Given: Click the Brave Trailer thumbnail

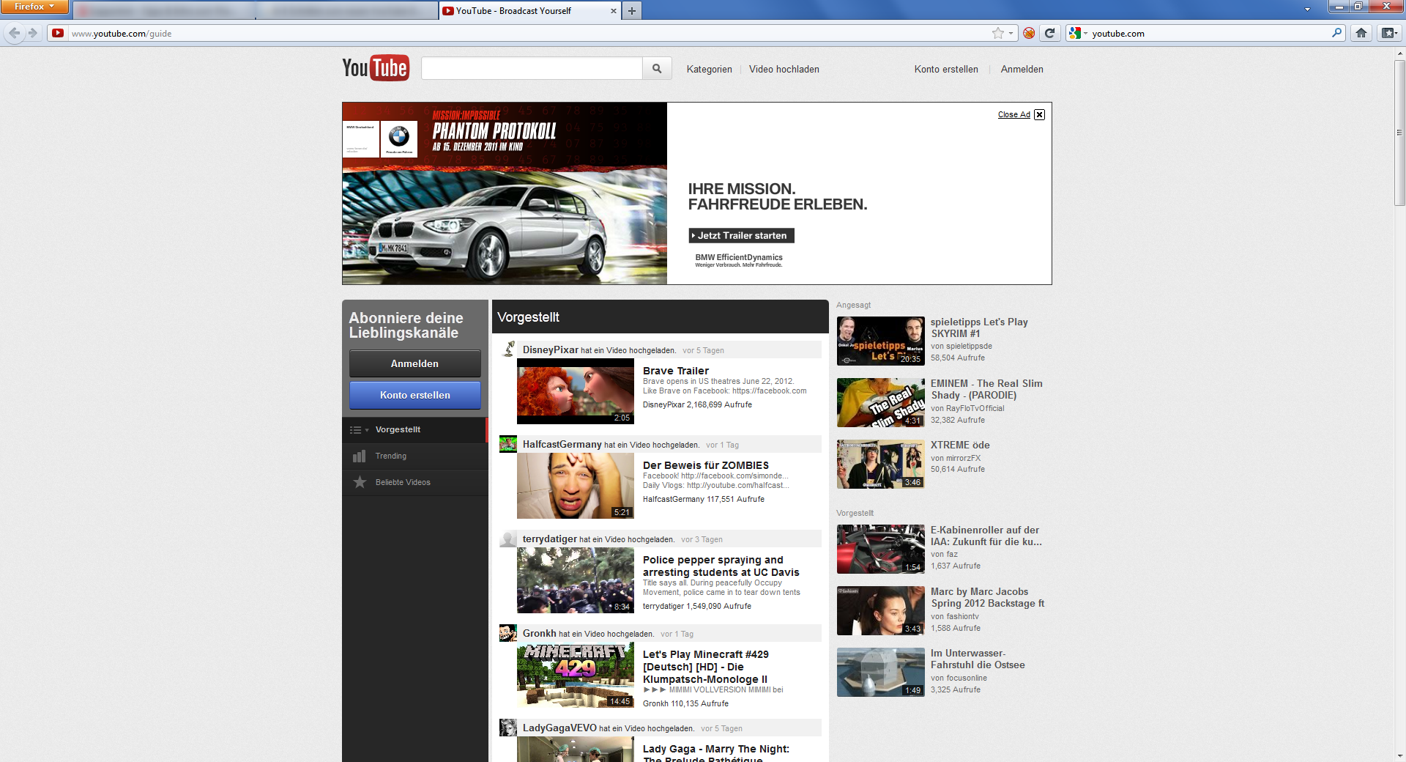Looking at the screenshot, I should [575, 391].
